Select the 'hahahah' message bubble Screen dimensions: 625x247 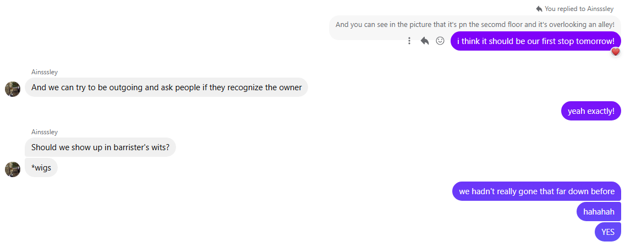599,212
